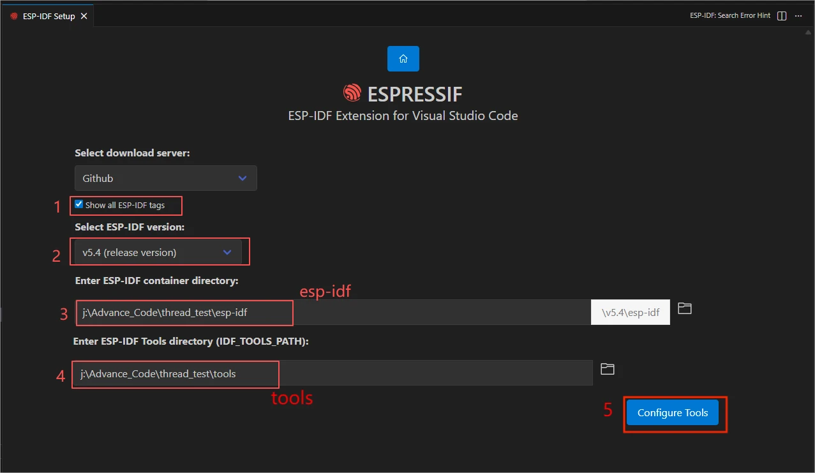Click the ESP-IDF container directory input field
815x473 pixels.
(x=332, y=313)
